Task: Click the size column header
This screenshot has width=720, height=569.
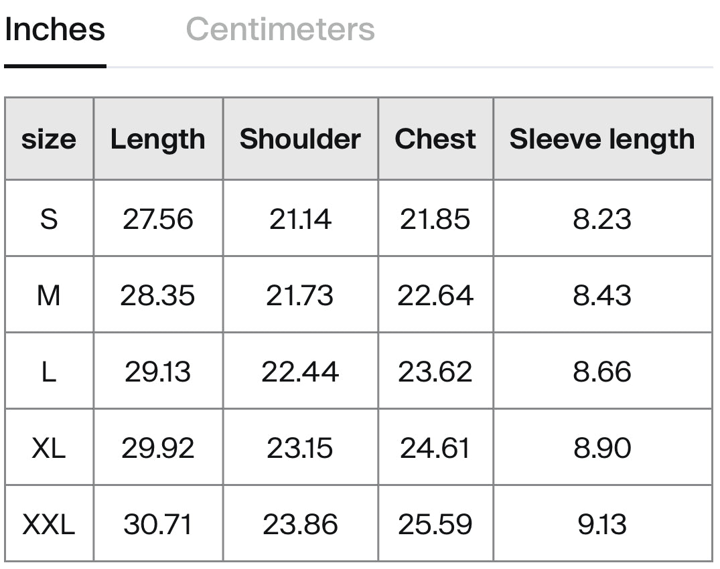Action: [49, 139]
